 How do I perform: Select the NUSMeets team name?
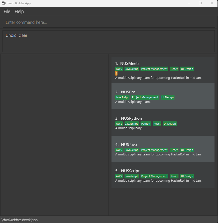point(130,63)
